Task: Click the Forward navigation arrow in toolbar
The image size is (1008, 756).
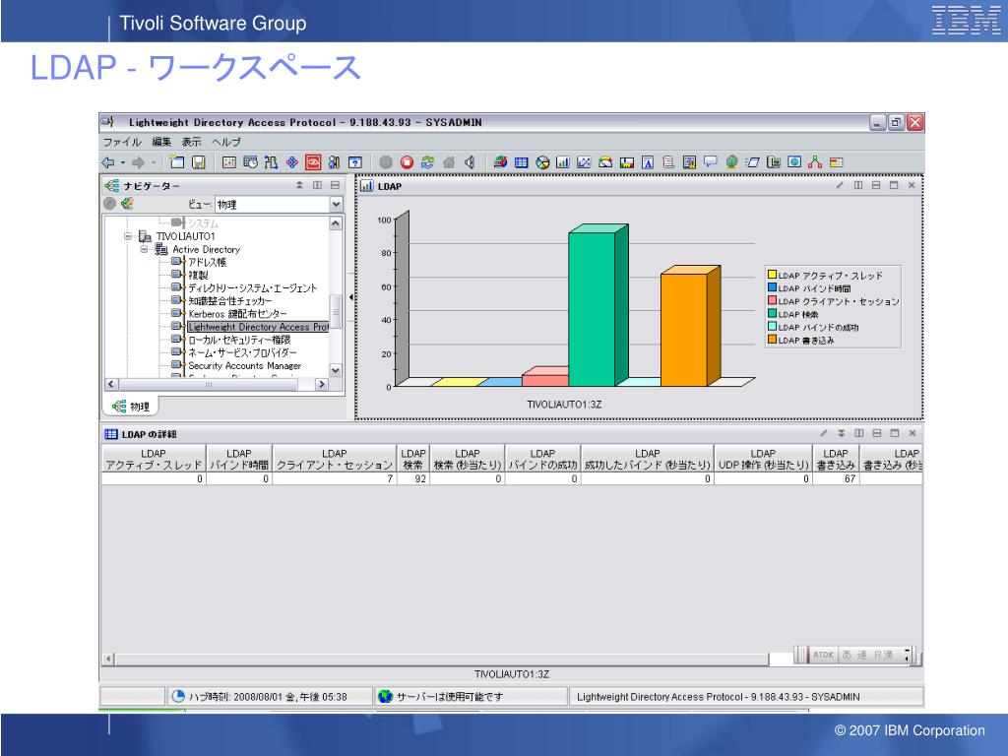Action: (138, 162)
